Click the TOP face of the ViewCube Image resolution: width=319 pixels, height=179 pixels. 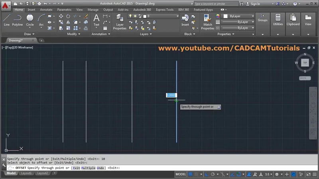click(x=305, y=63)
